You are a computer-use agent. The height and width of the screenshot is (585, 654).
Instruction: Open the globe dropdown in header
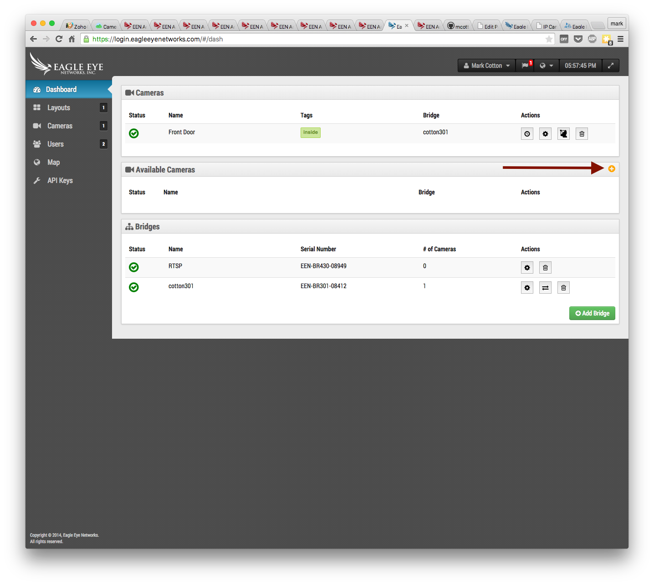coord(546,66)
